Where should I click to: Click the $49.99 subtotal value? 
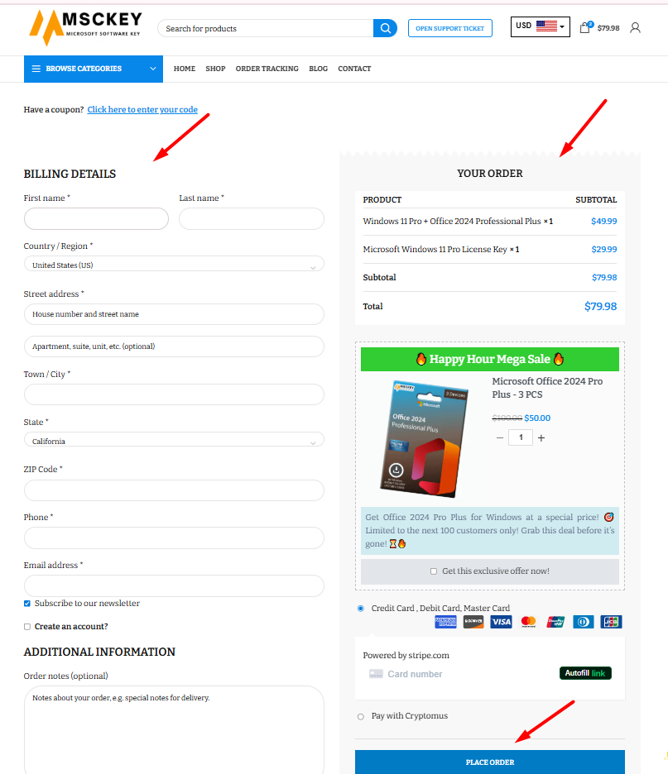tap(603, 221)
